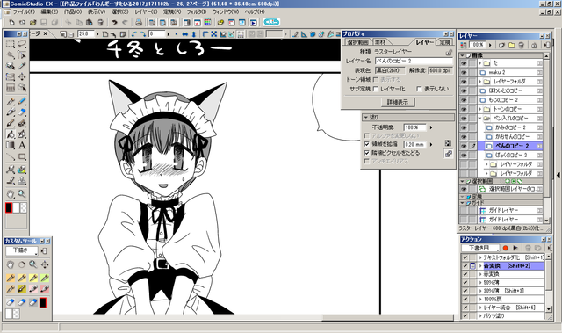The height and width of the screenshot is (333, 562).
Task: Click the print icon in toolbar
Action: tap(139, 23)
